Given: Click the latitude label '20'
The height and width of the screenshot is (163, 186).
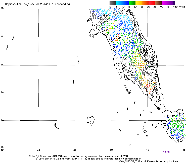Looking at the screenshot, I should tap(2, 8).
